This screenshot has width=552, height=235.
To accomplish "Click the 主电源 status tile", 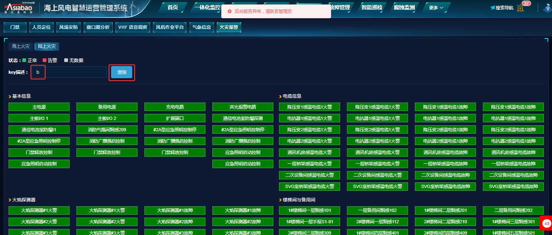I will click(39, 107).
